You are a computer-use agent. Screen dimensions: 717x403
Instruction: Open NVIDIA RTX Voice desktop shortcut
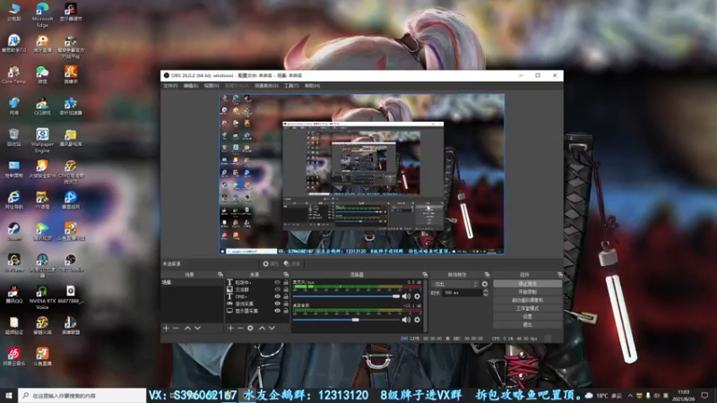click(x=42, y=297)
